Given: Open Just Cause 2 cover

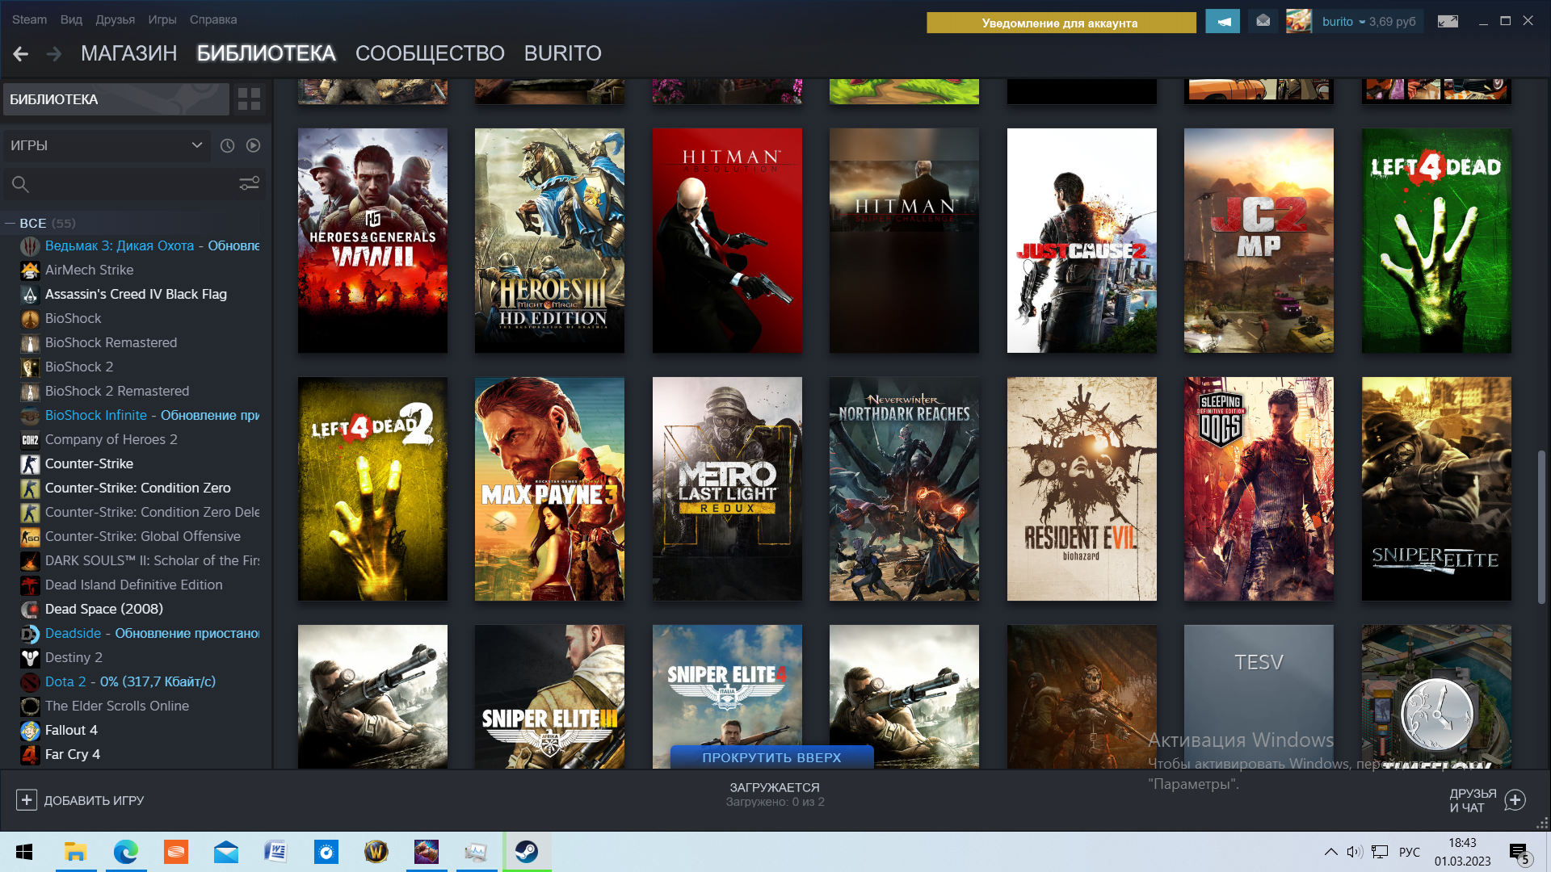Looking at the screenshot, I should click(1082, 241).
